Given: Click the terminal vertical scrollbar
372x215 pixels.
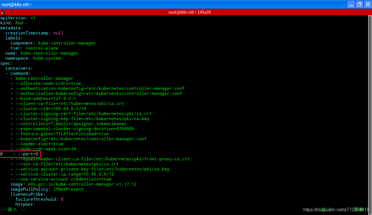Looking at the screenshot, I should (370, 115).
